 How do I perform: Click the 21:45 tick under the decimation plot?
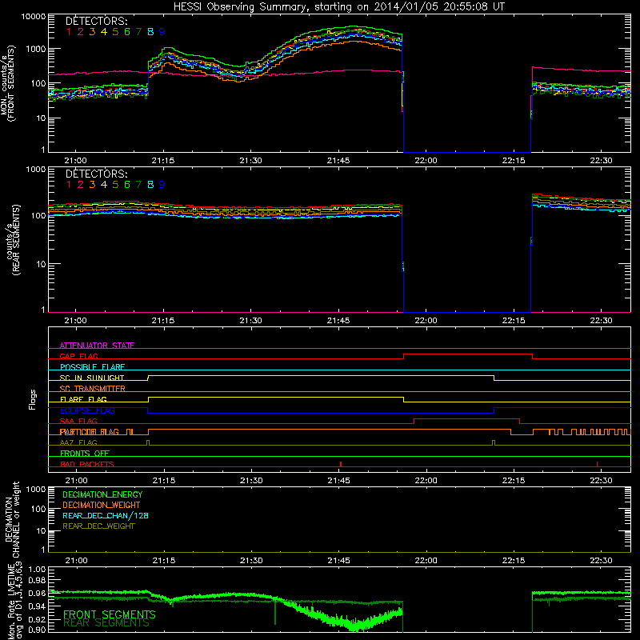pyautogui.click(x=338, y=561)
